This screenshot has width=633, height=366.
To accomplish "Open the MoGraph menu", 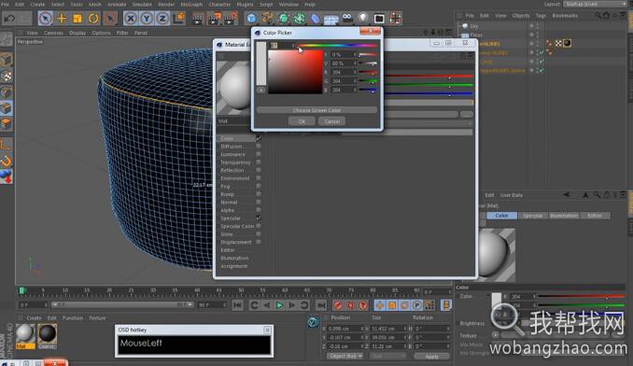I will point(191,5).
